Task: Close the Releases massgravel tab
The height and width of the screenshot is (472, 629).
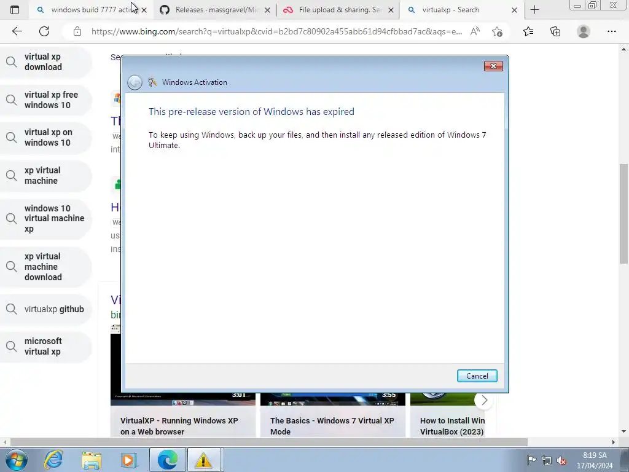Action: pos(268,10)
